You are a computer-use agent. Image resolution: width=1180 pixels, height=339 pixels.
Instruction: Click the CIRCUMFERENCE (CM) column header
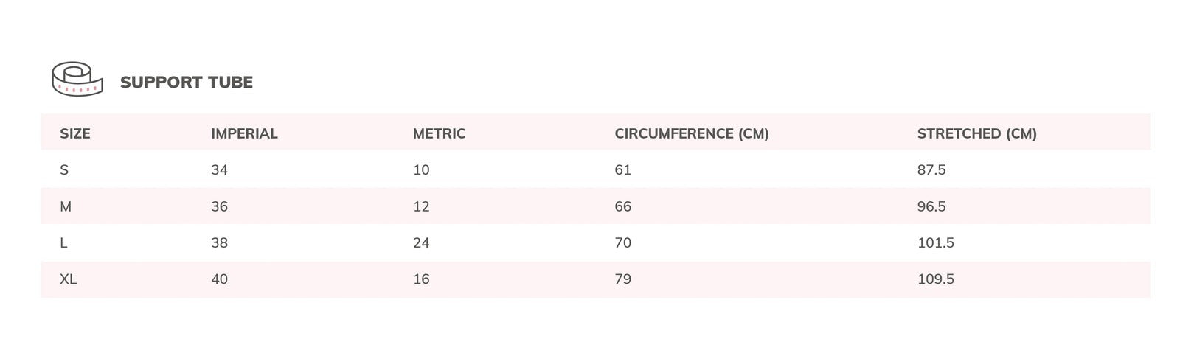[x=692, y=133]
